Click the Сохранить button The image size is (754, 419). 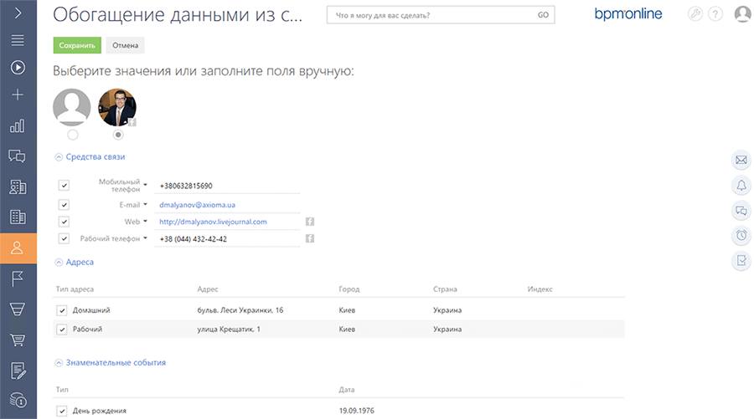[77, 45]
